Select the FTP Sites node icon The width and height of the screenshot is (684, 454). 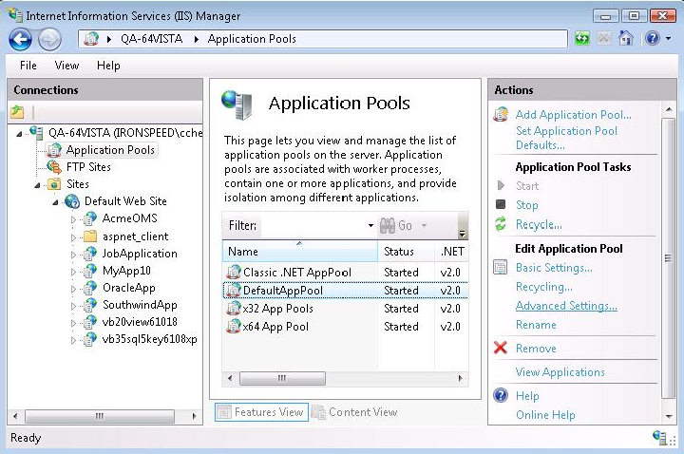(x=54, y=167)
